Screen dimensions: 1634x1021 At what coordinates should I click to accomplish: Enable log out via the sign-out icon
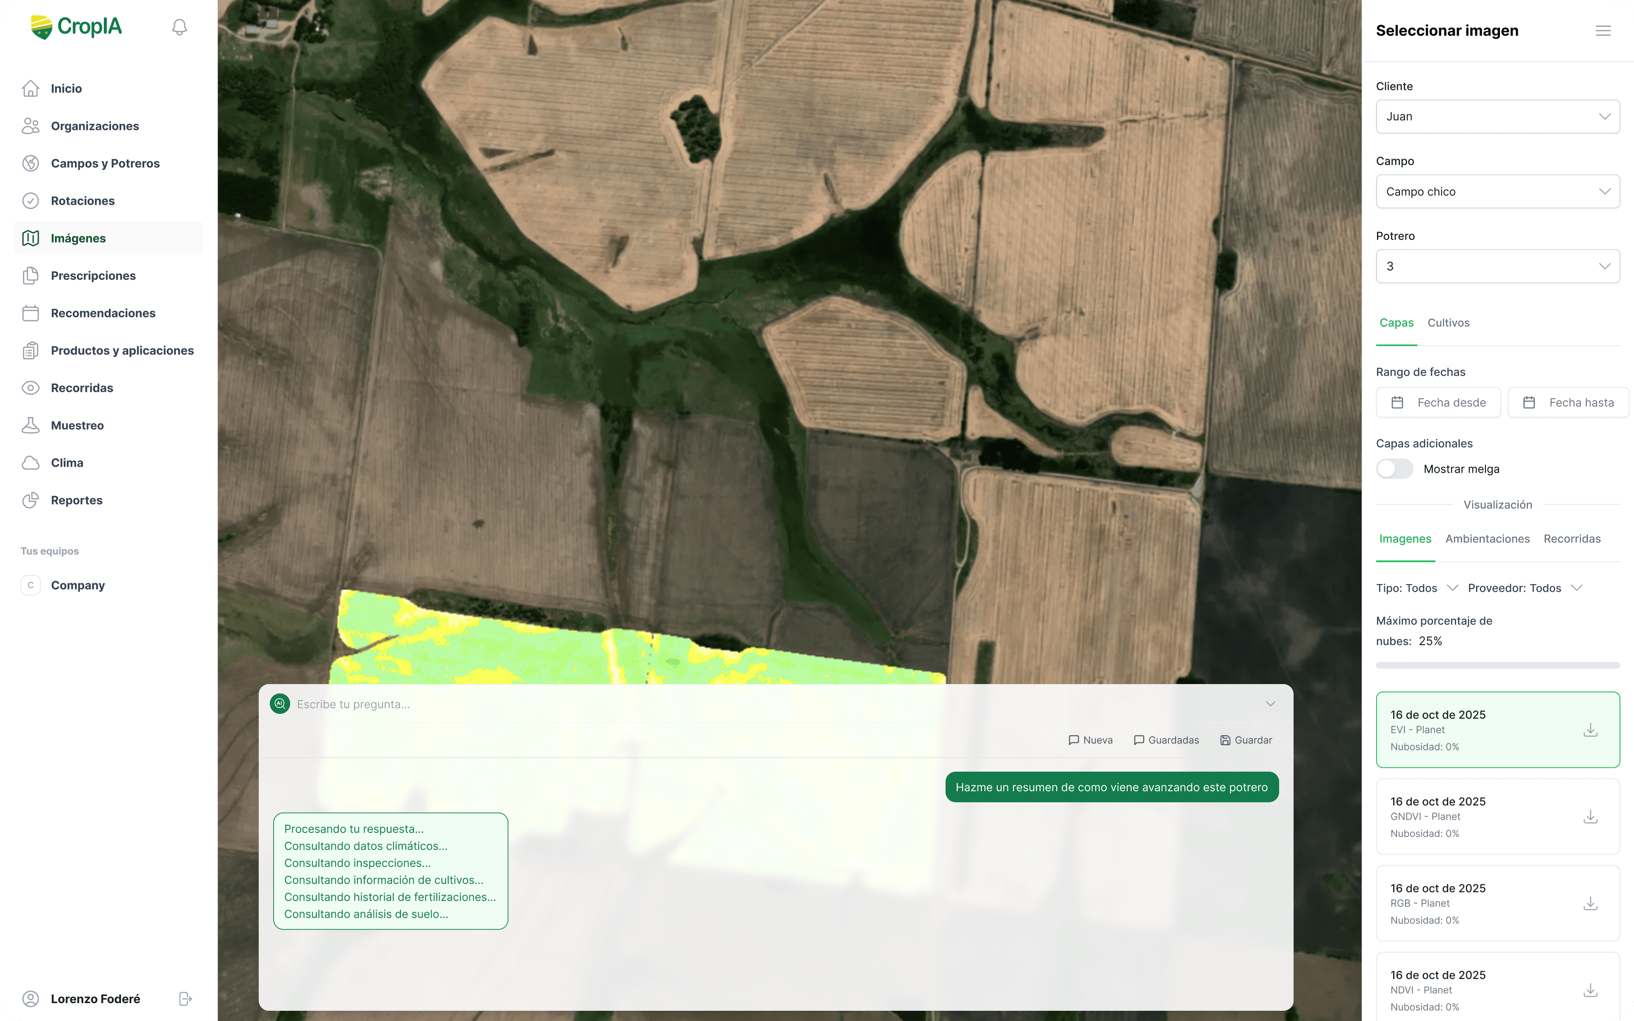pos(184,998)
